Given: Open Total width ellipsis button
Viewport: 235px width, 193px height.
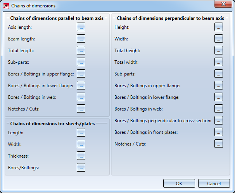Looking at the screenshot, I should [219, 62].
